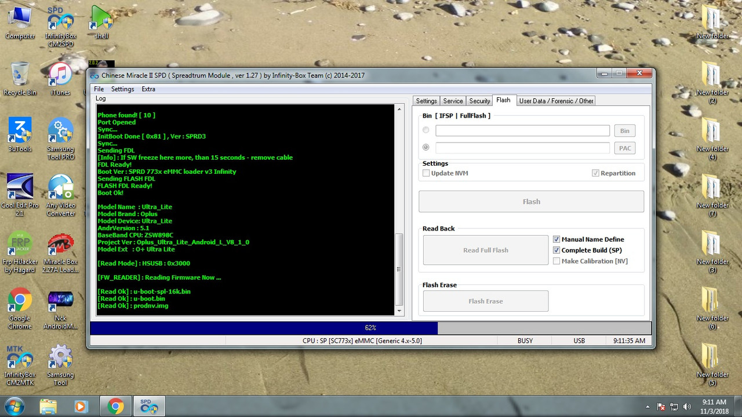Screen dimensions: 742x417
Task: Toggle the Repartition checkbox
Action: [x=595, y=173]
